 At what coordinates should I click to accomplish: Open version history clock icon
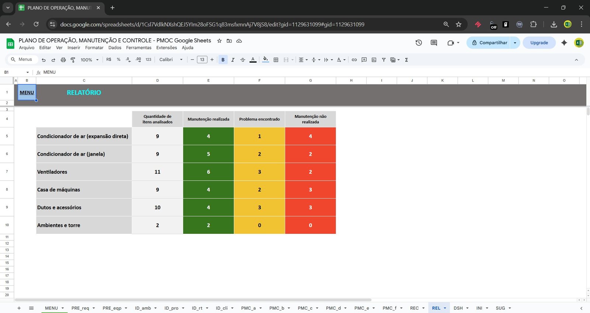tap(419, 43)
